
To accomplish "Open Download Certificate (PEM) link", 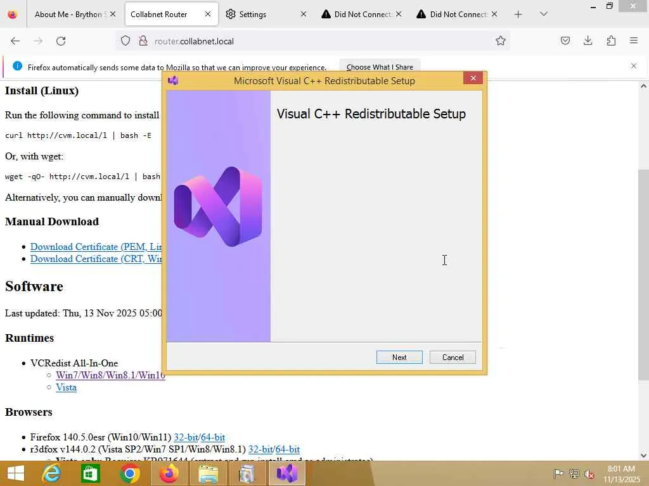I will (96, 247).
